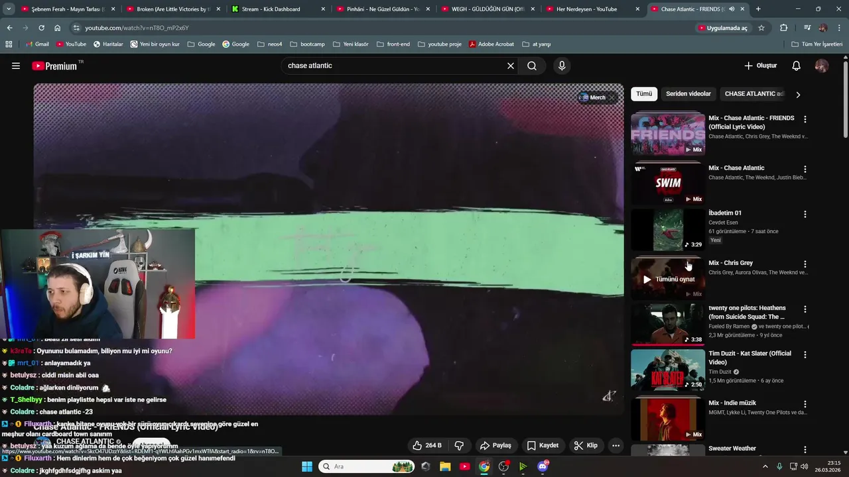Open options for Sweater Weather
The width and height of the screenshot is (849, 477).
[805, 450]
